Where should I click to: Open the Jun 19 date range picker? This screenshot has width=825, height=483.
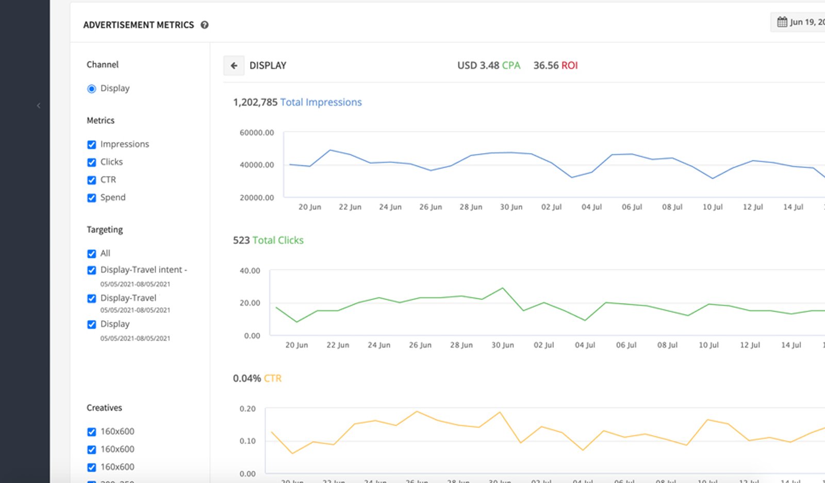tap(798, 22)
